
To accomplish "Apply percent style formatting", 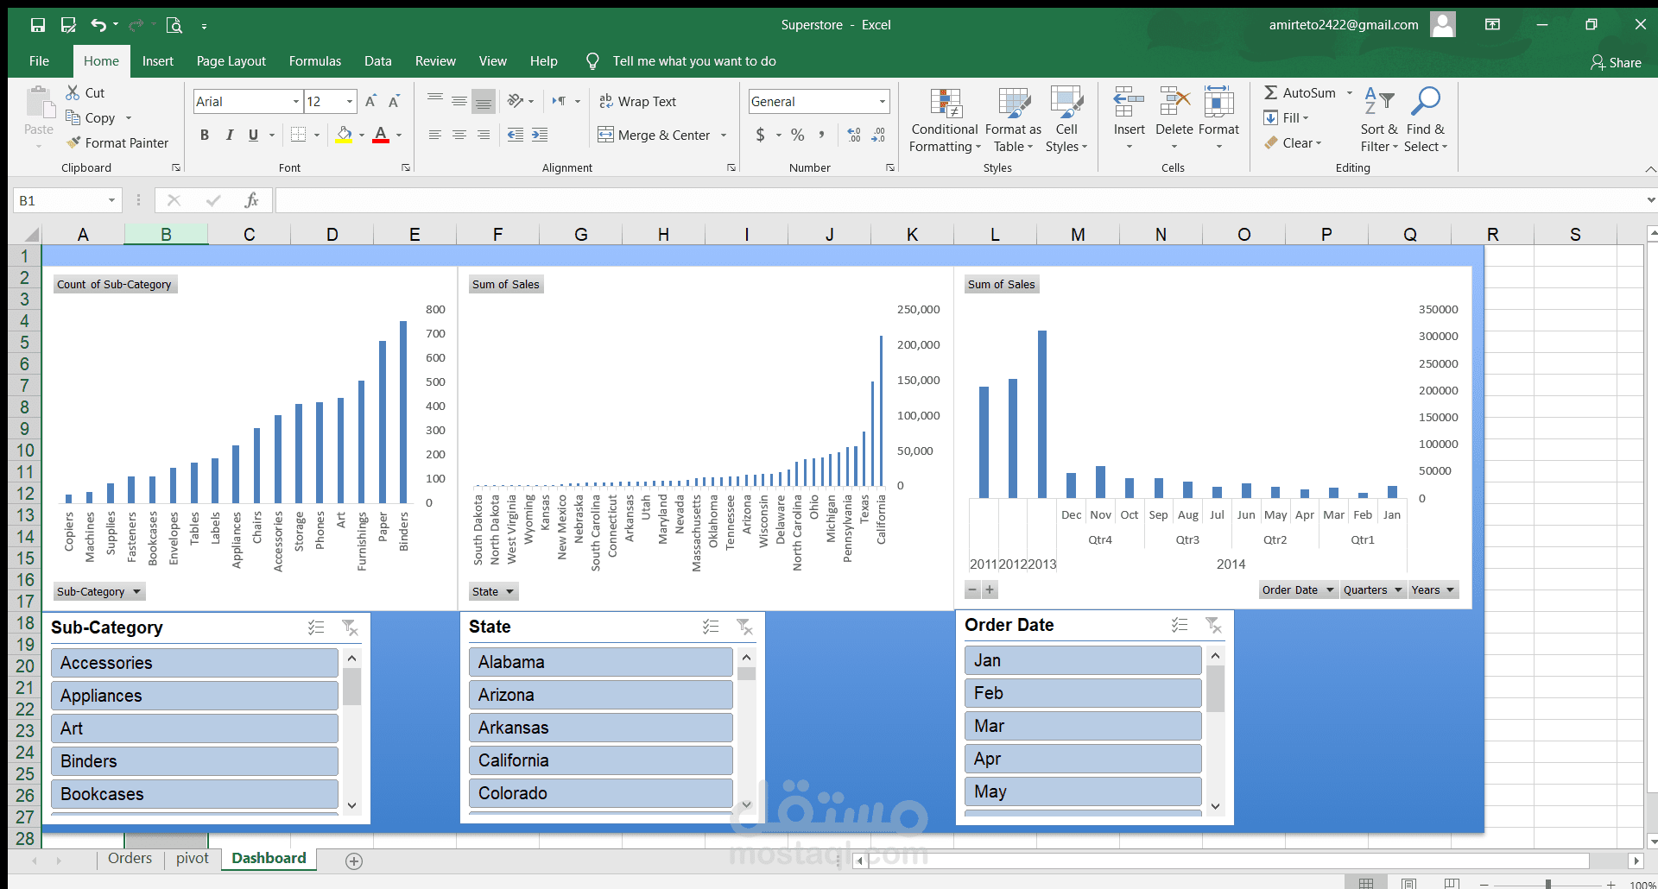I will [798, 135].
